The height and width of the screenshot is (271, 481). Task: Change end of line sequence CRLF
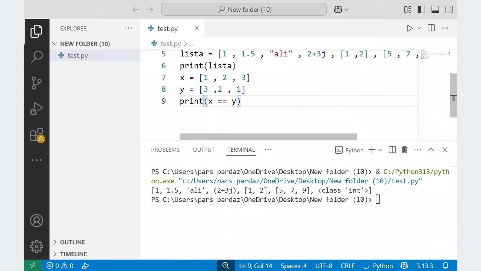(x=348, y=266)
